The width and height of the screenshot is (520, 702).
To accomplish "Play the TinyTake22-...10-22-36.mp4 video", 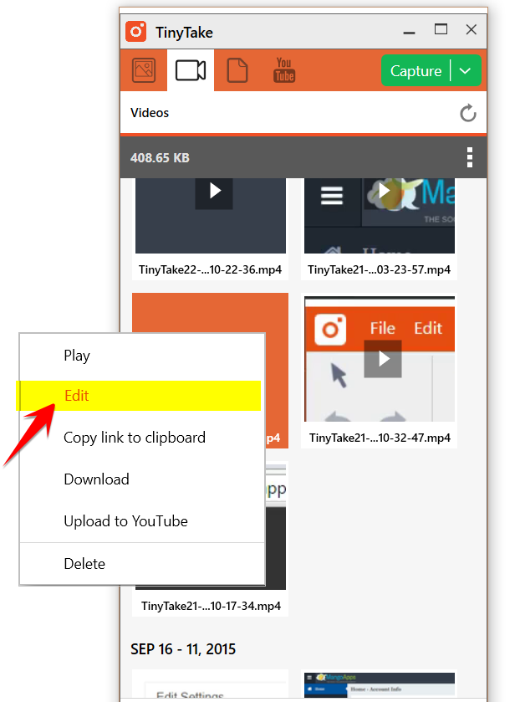I will (x=214, y=191).
